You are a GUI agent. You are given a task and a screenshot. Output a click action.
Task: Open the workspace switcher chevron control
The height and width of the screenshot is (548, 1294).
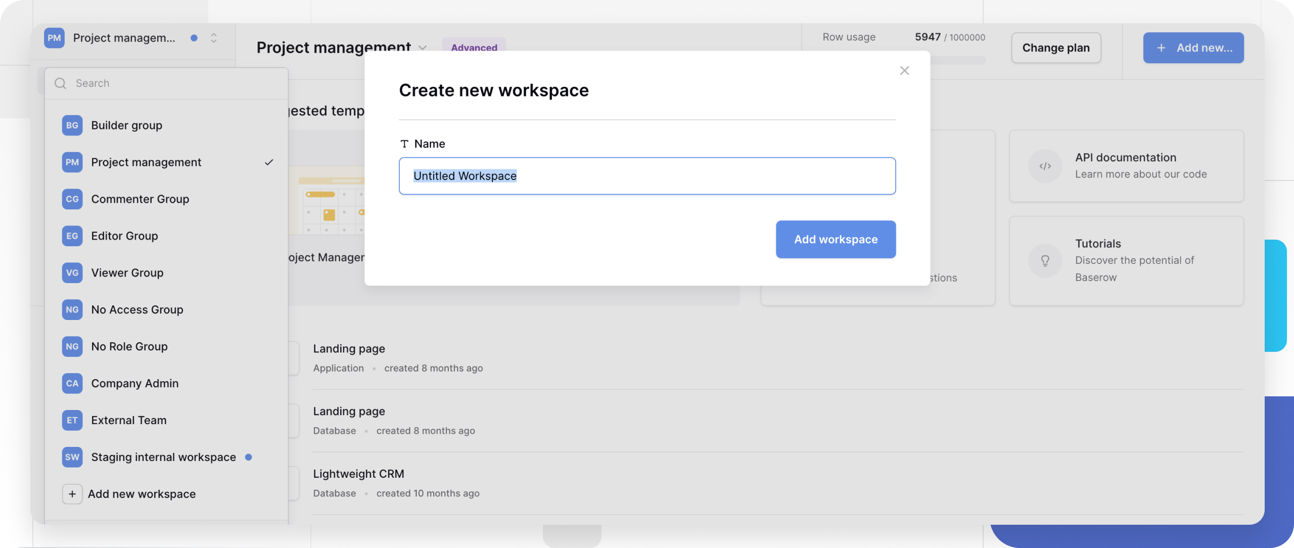coord(213,37)
